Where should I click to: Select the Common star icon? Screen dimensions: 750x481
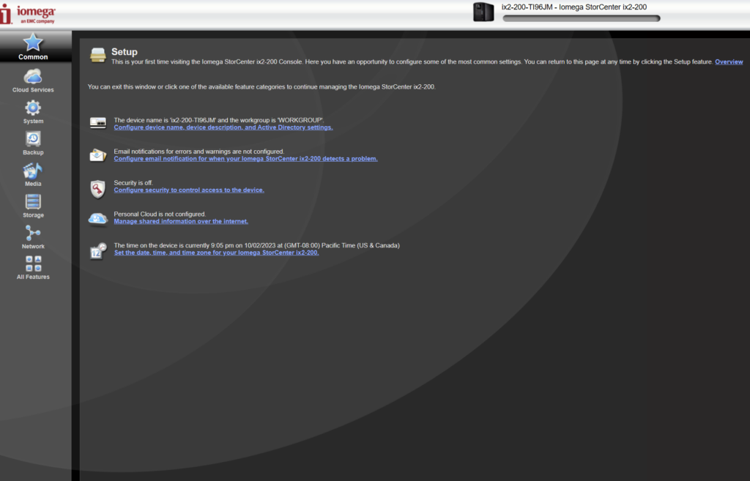click(32, 42)
